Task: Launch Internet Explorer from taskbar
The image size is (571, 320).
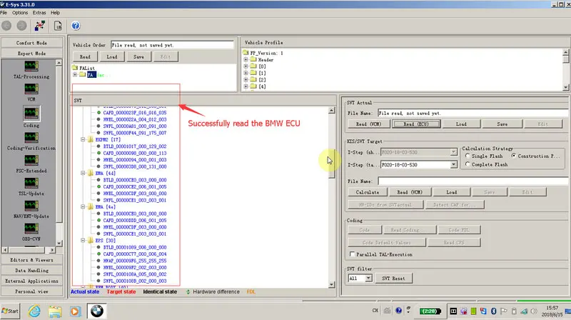Action: (34, 311)
